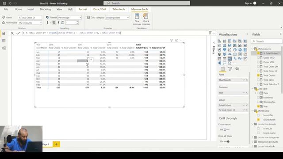The image size is (283, 159).
Task: Open the Table tools tab
Action: point(119,9)
